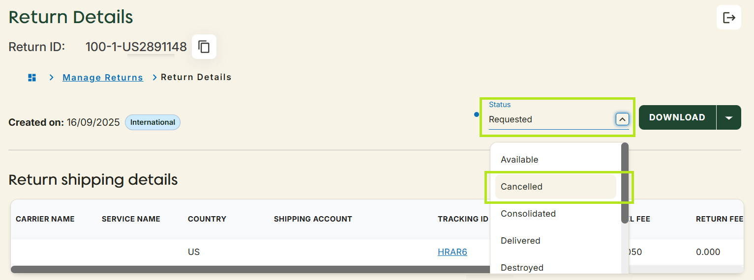Click the DOWNLOAD button
Image resolution: width=754 pixels, height=280 pixels.
coord(677,118)
